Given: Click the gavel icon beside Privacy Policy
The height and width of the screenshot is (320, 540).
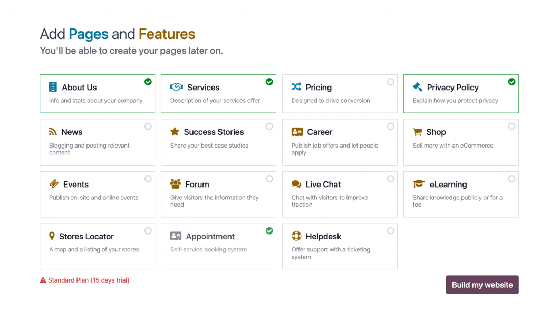Looking at the screenshot, I should coord(418,87).
